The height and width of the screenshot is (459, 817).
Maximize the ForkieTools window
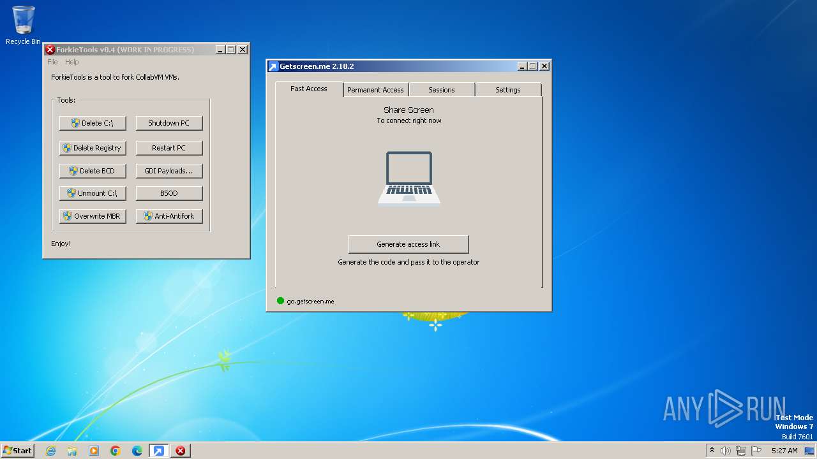pos(231,50)
